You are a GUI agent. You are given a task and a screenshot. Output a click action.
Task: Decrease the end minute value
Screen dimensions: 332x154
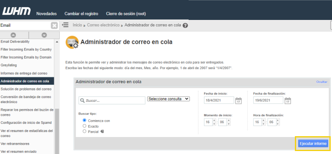tap(278, 124)
